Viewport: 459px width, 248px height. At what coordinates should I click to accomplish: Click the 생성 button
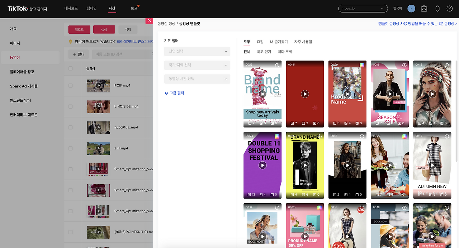104,29
